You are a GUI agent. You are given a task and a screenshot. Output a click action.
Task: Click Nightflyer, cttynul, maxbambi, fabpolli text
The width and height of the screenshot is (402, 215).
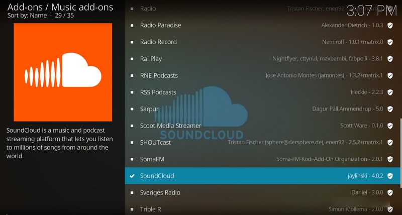coord(328,59)
